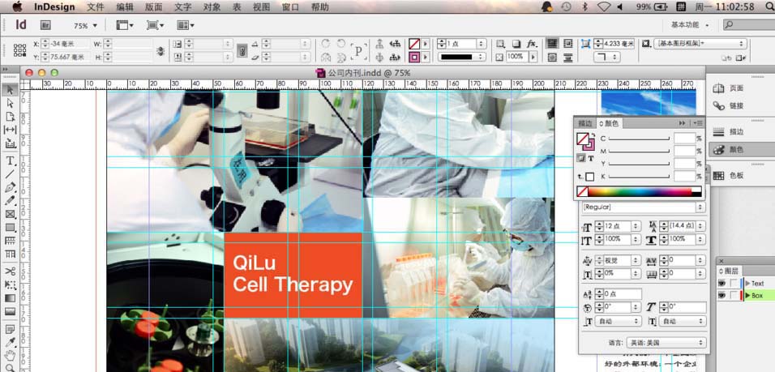Click the drop shadow icon
This screenshot has width=775, height=372.
[x=516, y=44]
